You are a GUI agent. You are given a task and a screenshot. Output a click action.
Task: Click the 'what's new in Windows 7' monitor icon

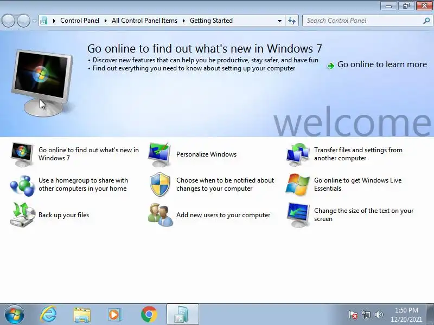[x=22, y=154]
